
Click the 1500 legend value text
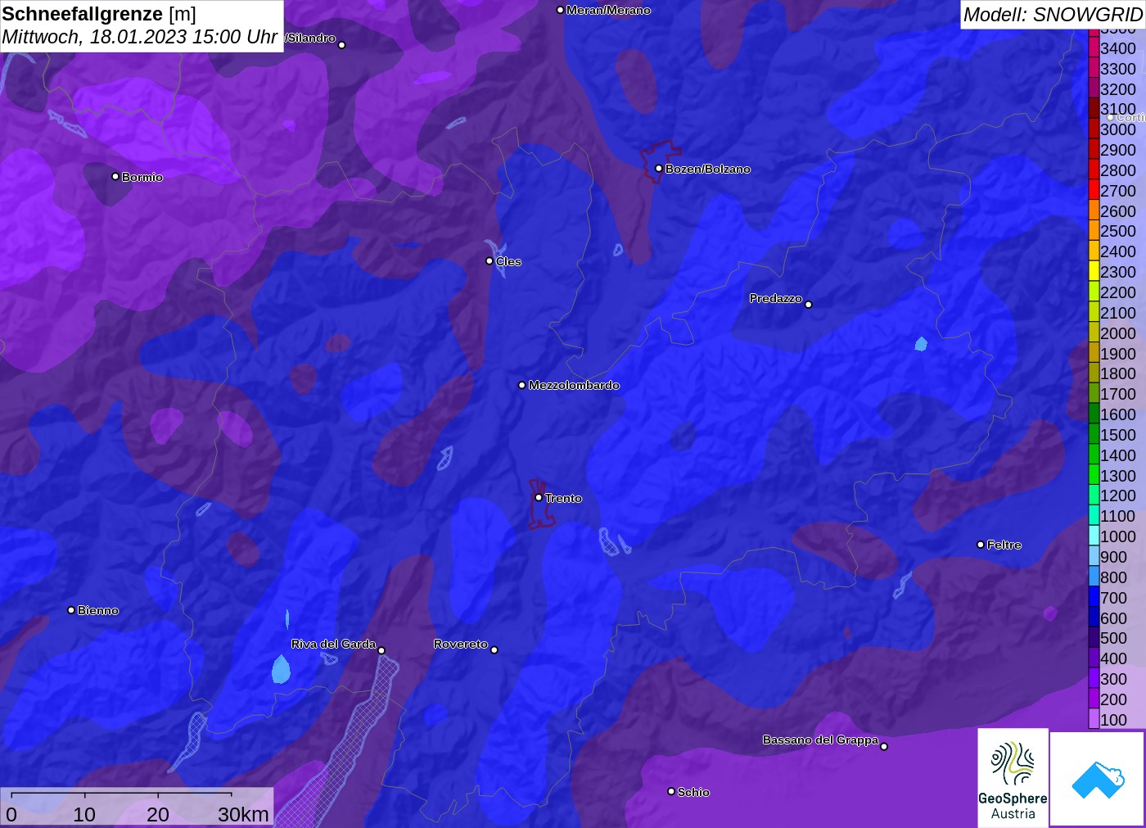tap(1118, 435)
